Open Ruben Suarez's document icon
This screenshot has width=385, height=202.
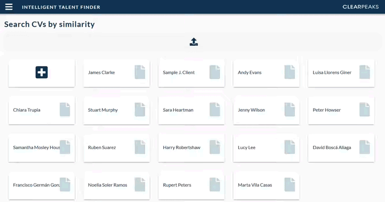click(140, 147)
